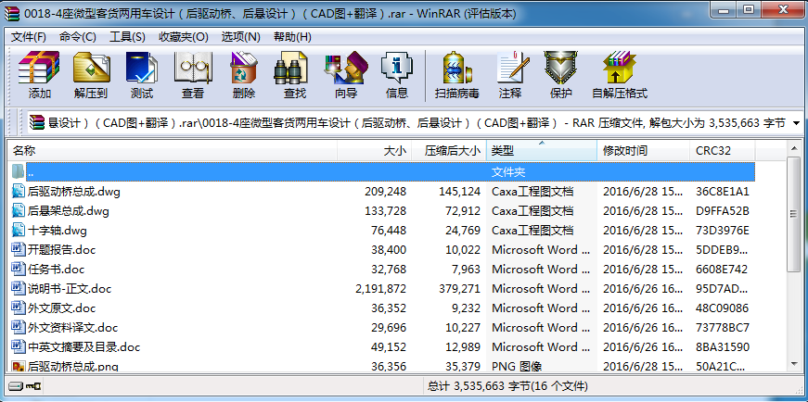Click size value 2,191,872
808x402 pixels.
click(x=381, y=289)
